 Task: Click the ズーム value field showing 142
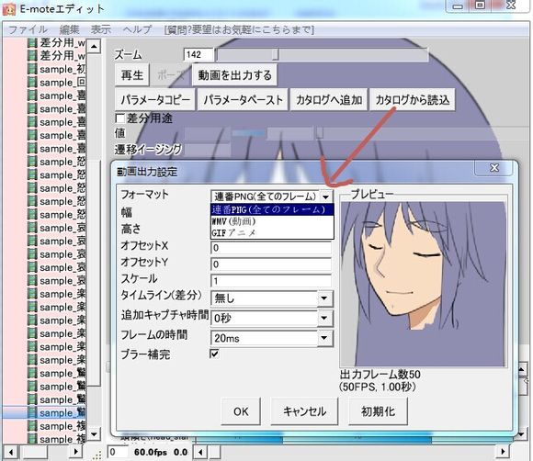point(198,55)
